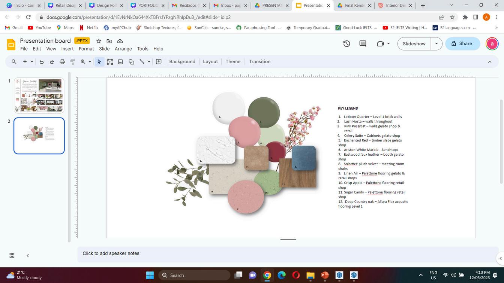
Task: Click the zoom tool icon
Action: [x=83, y=62]
